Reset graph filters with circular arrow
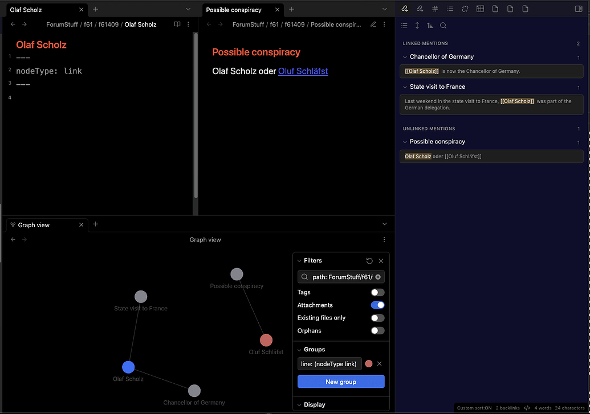Image resolution: width=590 pixels, height=414 pixels. pyautogui.click(x=369, y=261)
